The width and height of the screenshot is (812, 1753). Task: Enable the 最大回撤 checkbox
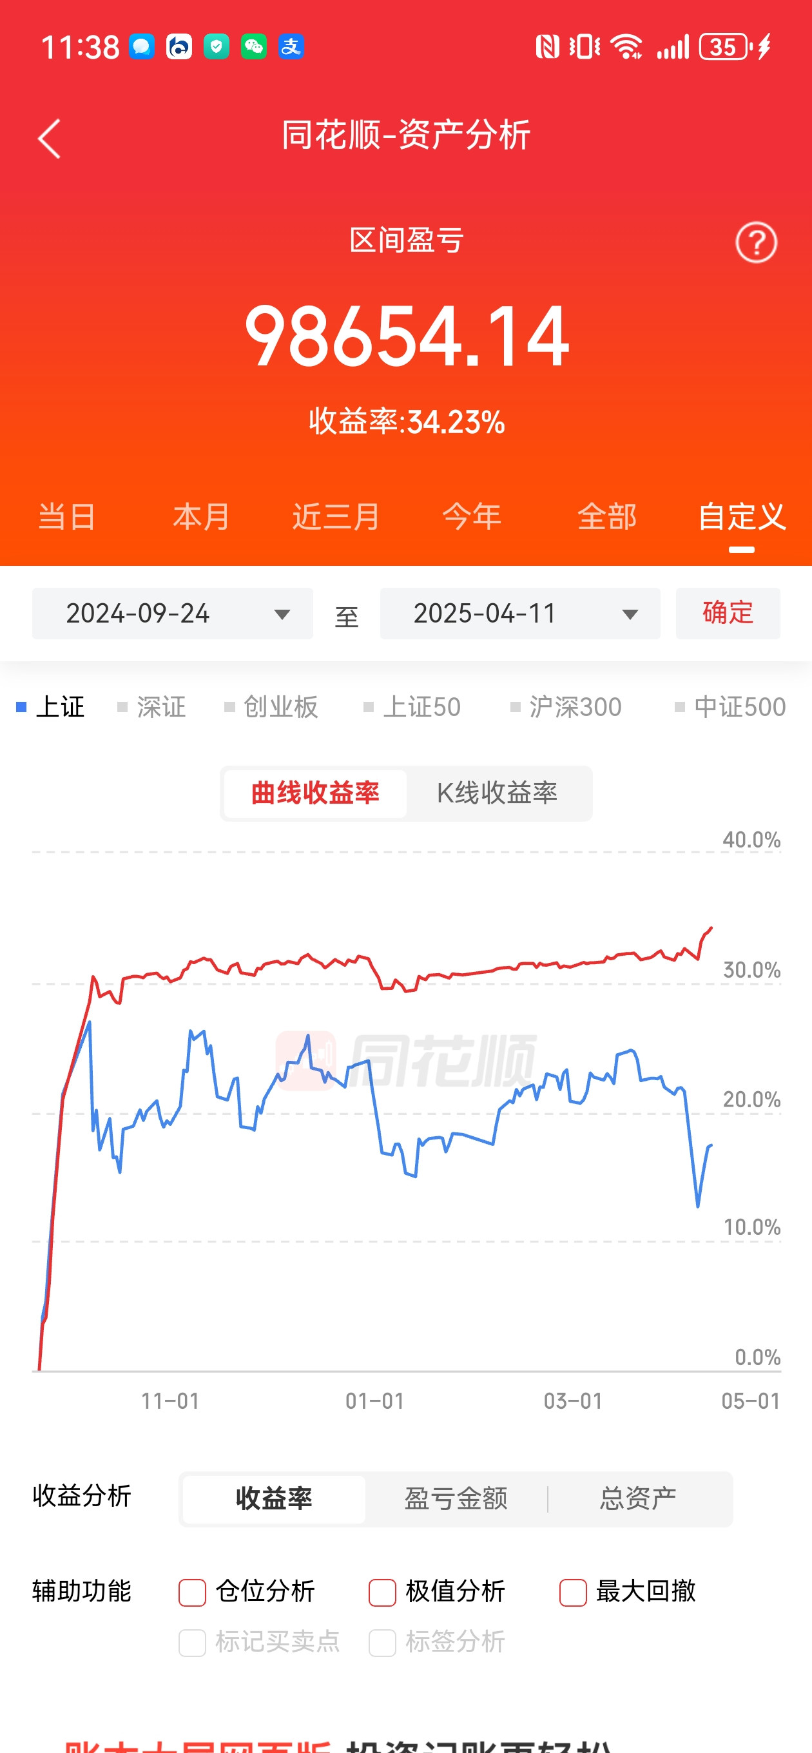point(572,1593)
